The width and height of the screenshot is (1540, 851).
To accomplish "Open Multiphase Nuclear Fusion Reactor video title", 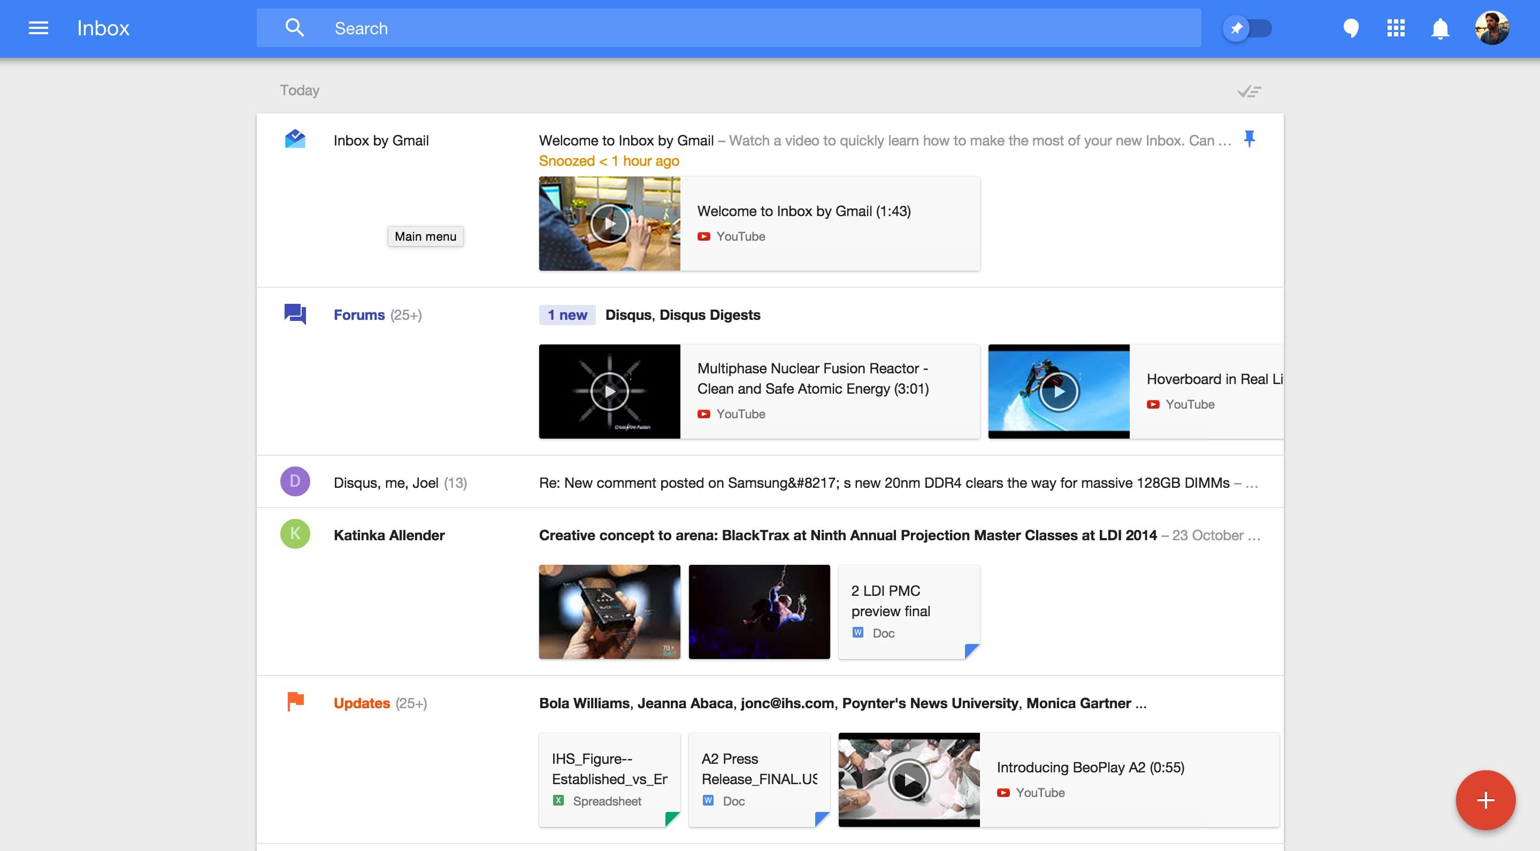I will click(x=813, y=378).
